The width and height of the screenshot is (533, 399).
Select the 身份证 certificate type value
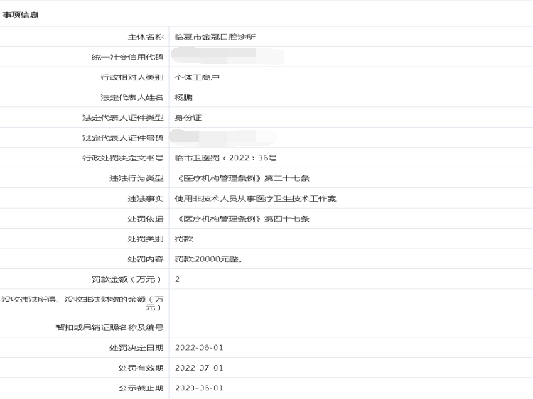[188, 118]
